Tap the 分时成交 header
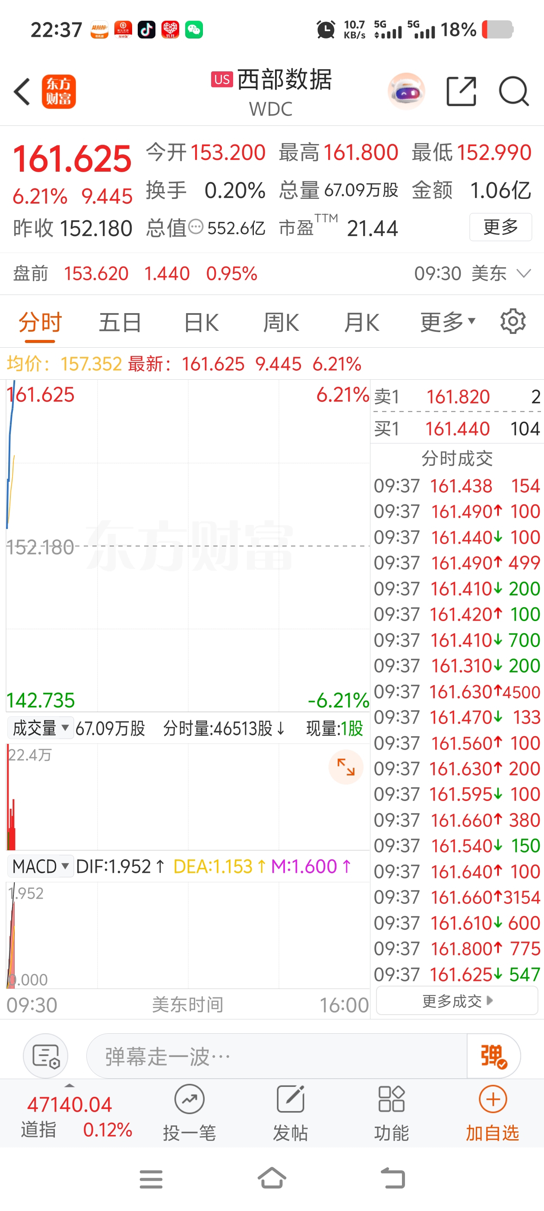 [457, 458]
